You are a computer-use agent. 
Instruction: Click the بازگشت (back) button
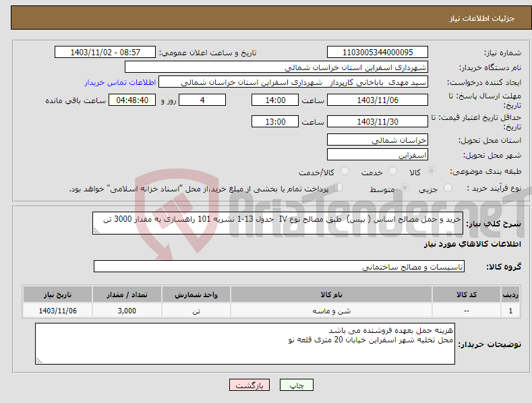tap(249, 385)
